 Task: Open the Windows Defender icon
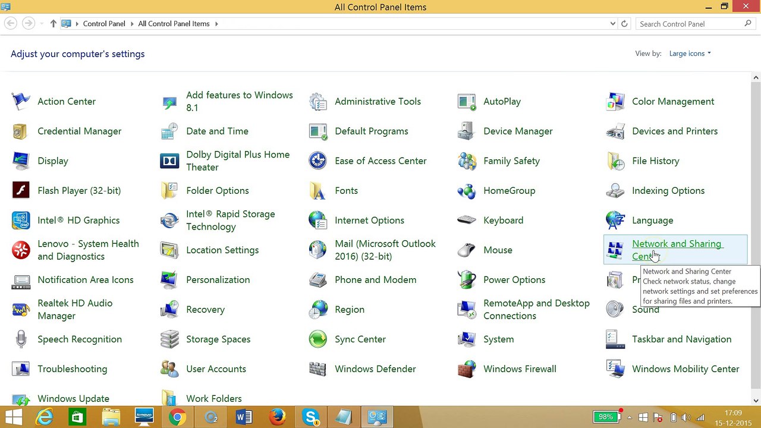318,369
